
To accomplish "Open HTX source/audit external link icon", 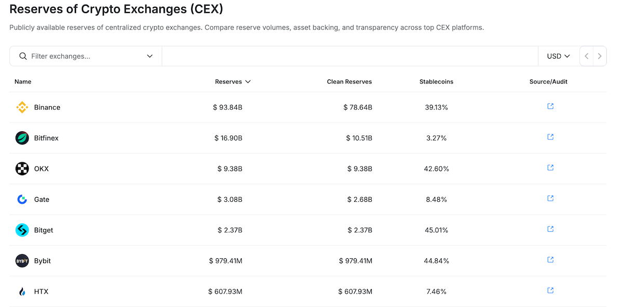I will pyautogui.click(x=550, y=290).
